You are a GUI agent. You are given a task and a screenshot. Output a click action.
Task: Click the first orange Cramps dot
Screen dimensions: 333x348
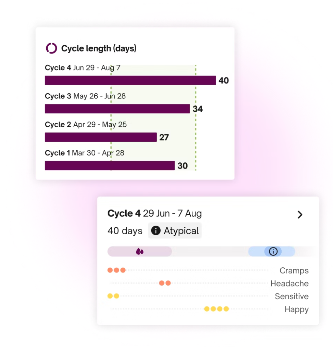coord(110,270)
